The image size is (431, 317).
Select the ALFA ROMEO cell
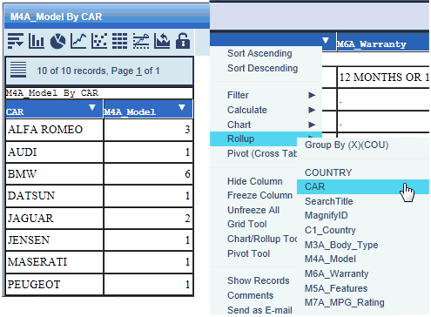[x=54, y=130]
